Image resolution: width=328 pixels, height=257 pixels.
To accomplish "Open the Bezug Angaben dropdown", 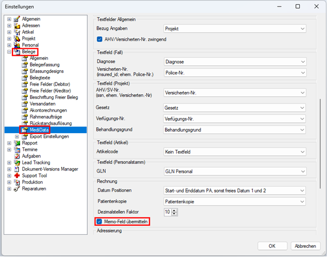I will click(x=235, y=29).
